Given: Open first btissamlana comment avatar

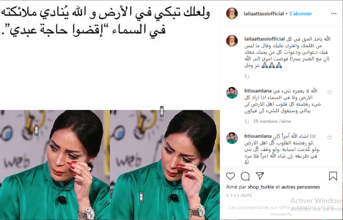Looking at the screenshot, I should [232, 92].
